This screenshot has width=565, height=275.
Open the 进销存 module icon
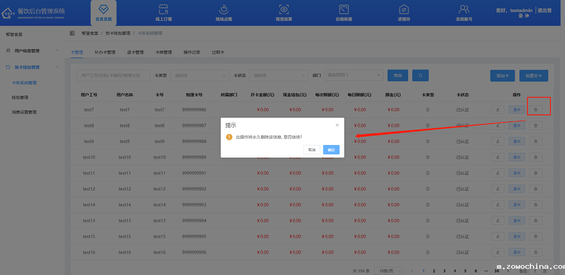404,10
